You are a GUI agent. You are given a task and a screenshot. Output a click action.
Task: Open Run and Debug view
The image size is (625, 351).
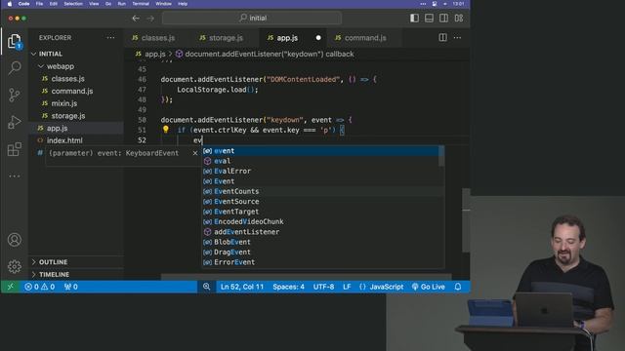click(x=15, y=122)
